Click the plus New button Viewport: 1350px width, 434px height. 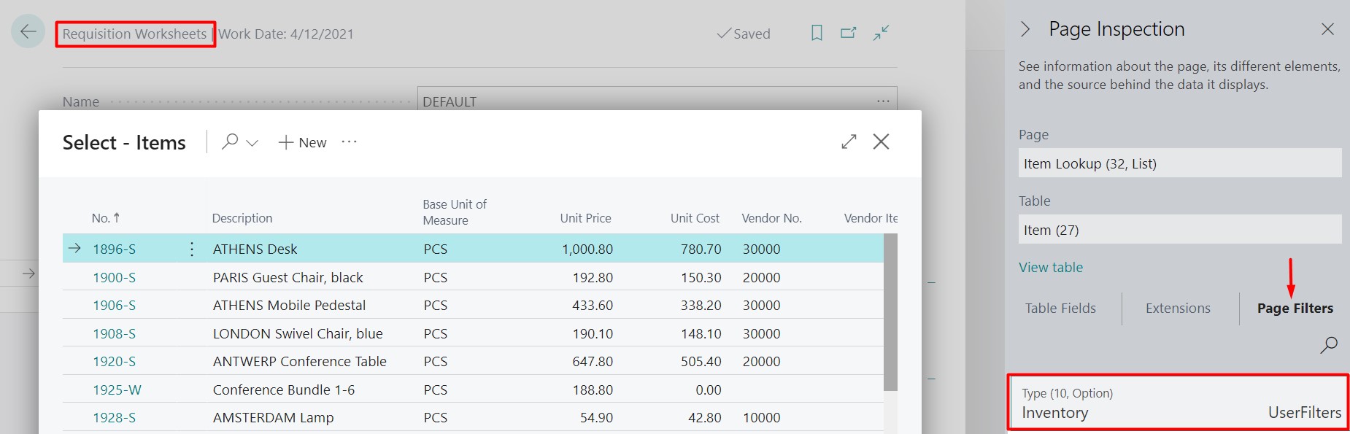[x=303, y=143]
